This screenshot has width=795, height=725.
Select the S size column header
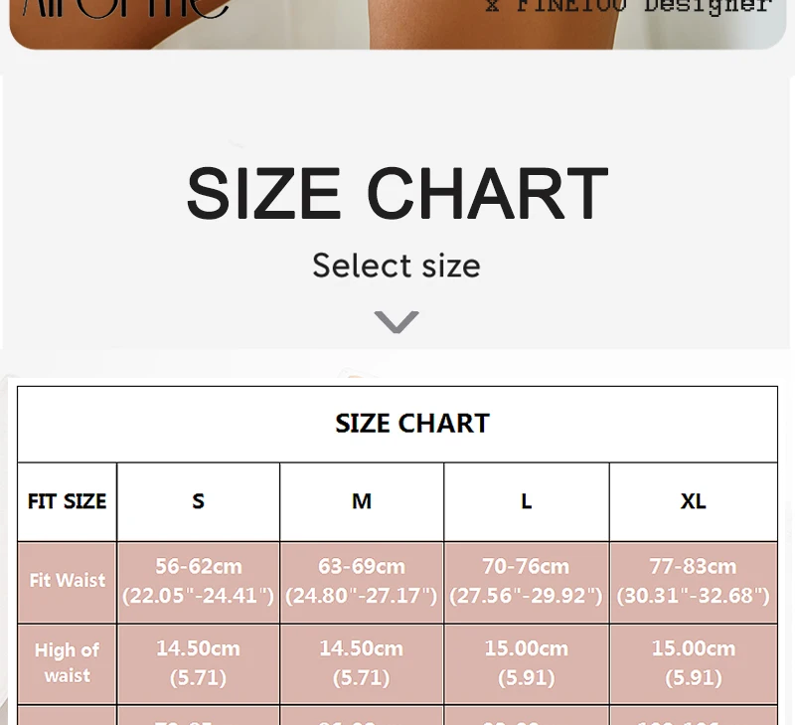point(198,501)
